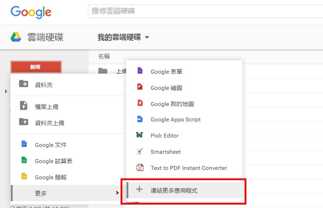Create a new Google 簡報
The height and width of the screenshot is (208, 323).
(68, 177)
